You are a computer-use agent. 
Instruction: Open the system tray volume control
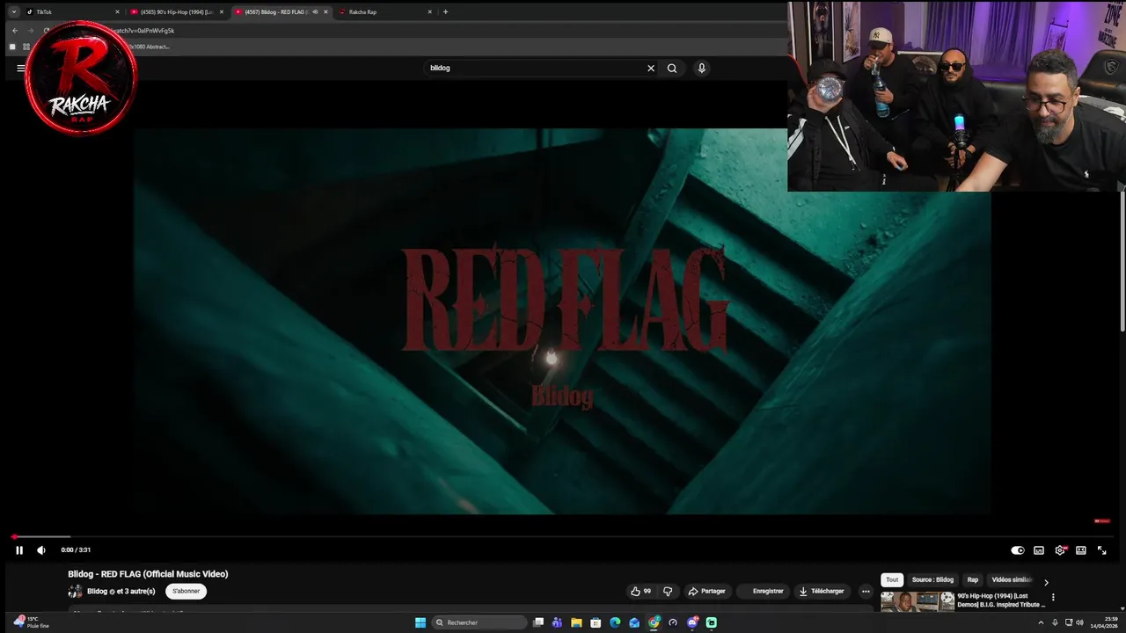pyautogui.click(x=1079, y=622)
